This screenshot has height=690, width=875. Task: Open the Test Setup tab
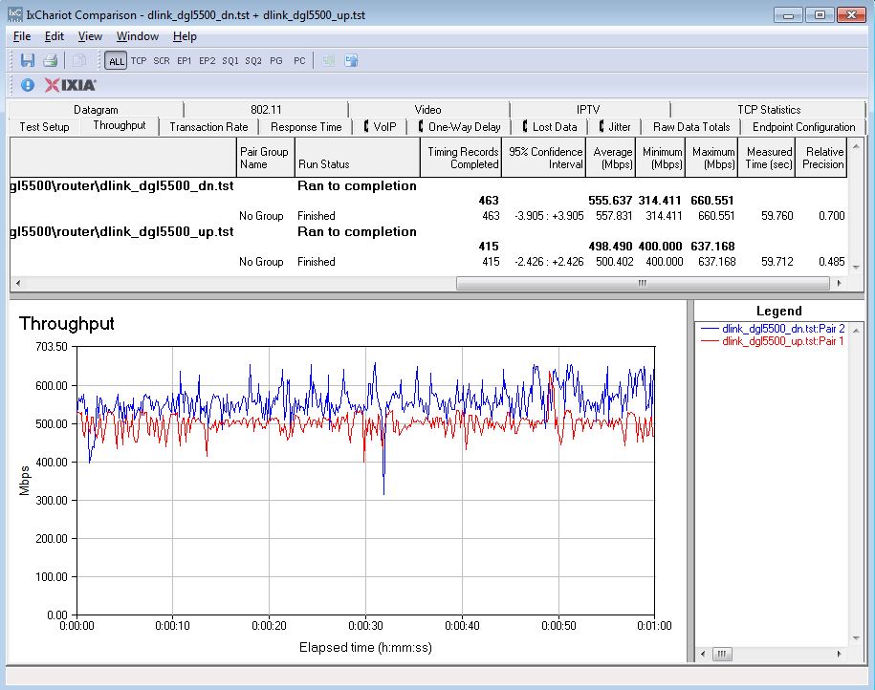tap(44, 126)
